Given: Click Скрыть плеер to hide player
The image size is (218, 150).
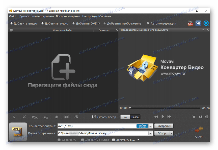Looking at the screenshot, I should [104, 117].
